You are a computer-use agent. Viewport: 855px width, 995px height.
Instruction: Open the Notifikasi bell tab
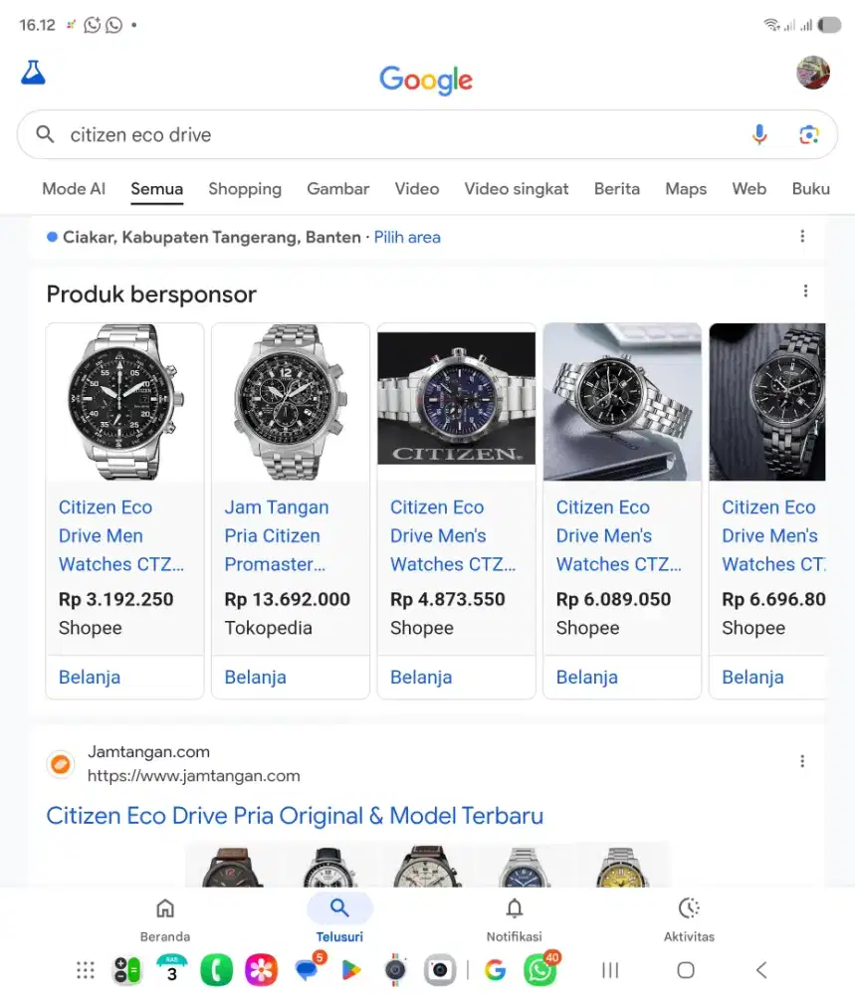514,916
